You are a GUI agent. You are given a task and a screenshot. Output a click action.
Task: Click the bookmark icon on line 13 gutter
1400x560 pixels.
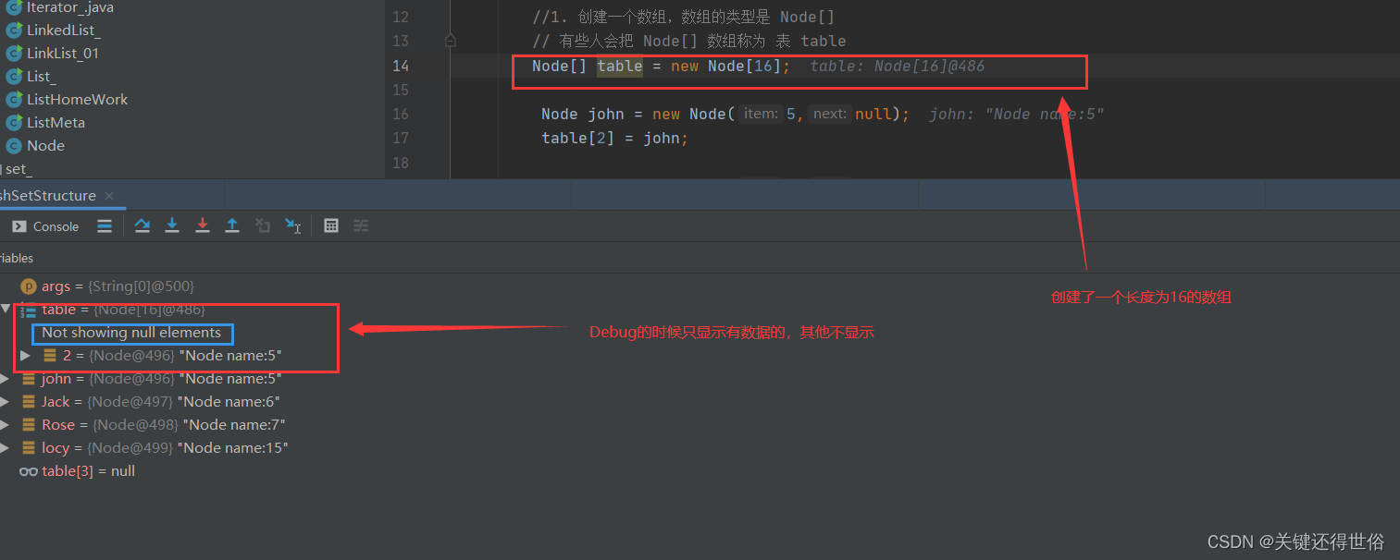click(450, 41)
